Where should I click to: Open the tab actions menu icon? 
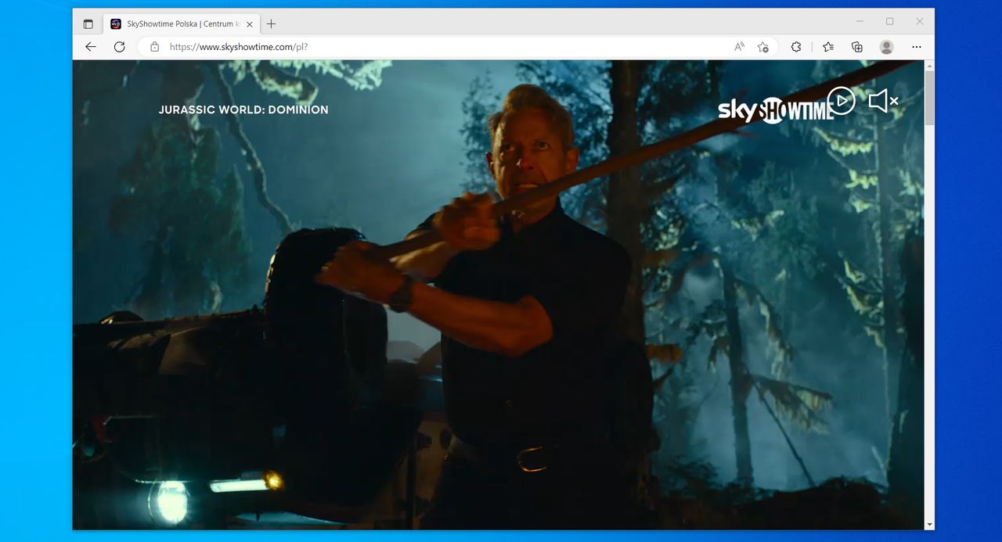tap(88, 23)
